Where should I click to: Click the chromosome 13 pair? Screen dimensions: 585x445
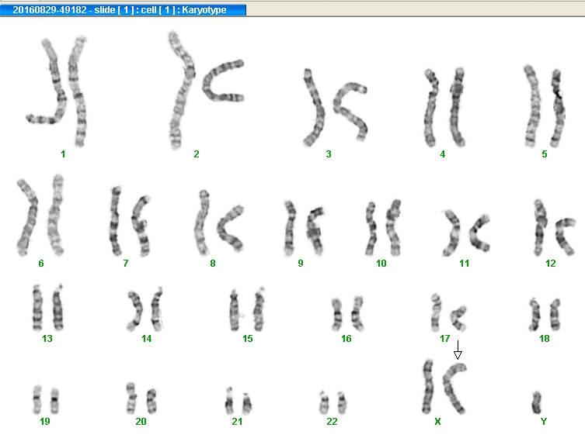pyautogui.click(x=47, y=308)
